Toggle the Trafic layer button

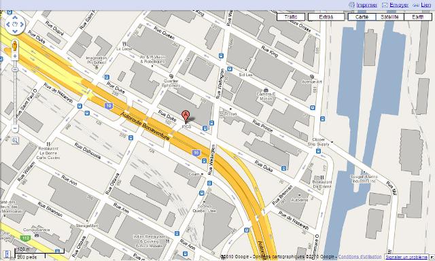pyautogui.click(x=291, y=17)
